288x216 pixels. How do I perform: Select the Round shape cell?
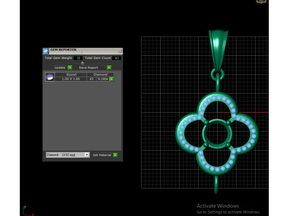[71, 74]
